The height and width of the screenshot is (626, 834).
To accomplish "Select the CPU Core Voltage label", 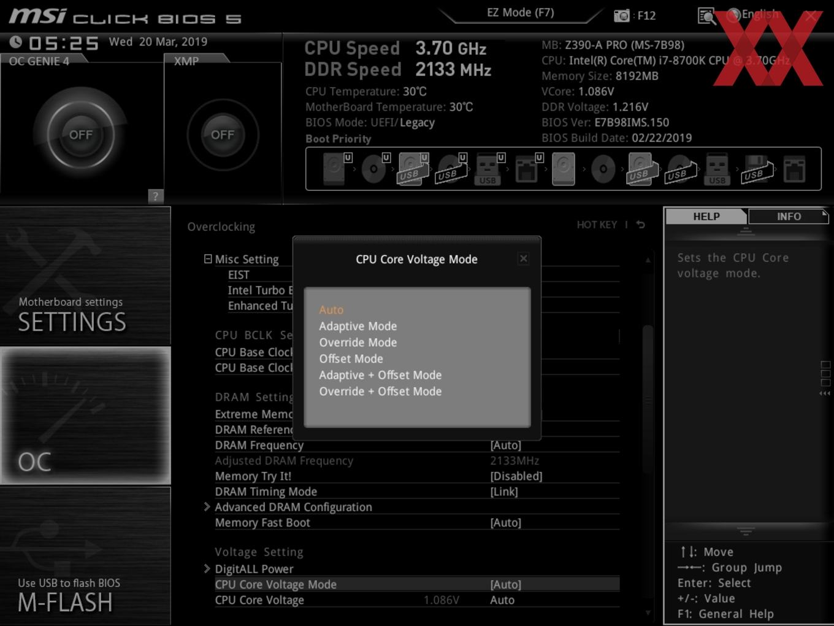I will click(x=259, y=600).
